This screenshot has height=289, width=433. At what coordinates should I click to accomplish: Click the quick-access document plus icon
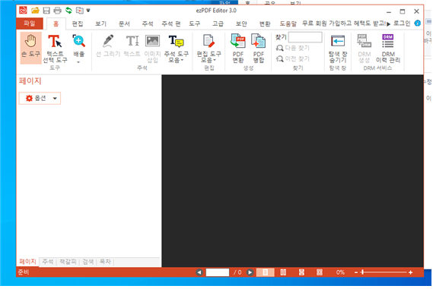pyautogui.click(x=80, y=11)
